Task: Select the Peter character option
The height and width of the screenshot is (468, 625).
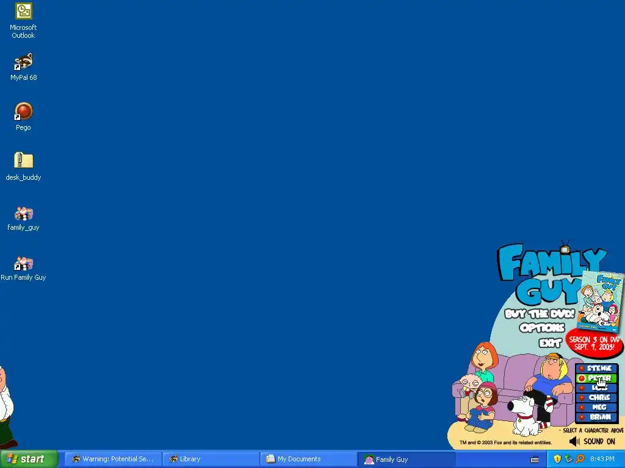Action: pos(596,378)
